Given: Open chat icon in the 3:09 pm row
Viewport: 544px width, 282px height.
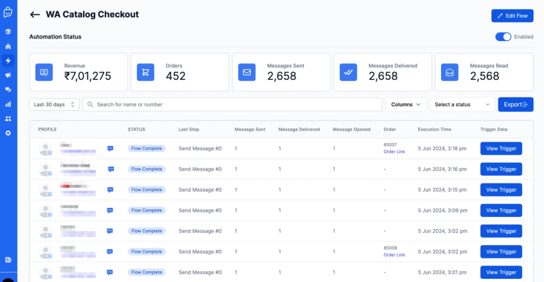Looking at the screenshot, I should pos(110,211).
